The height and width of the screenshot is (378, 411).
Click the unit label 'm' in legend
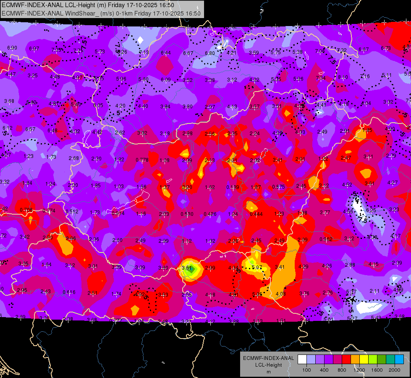(269, 372)
